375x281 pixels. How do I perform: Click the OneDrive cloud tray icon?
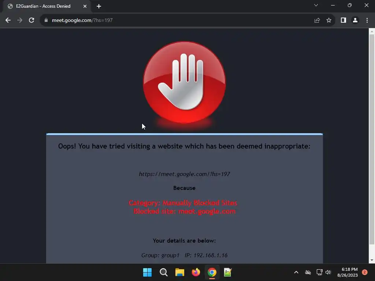pos(308,272)
